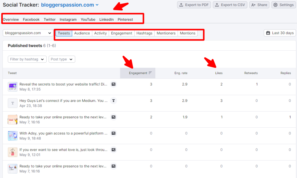
Task: Export the report to PDF
Action: pos(193,5)
